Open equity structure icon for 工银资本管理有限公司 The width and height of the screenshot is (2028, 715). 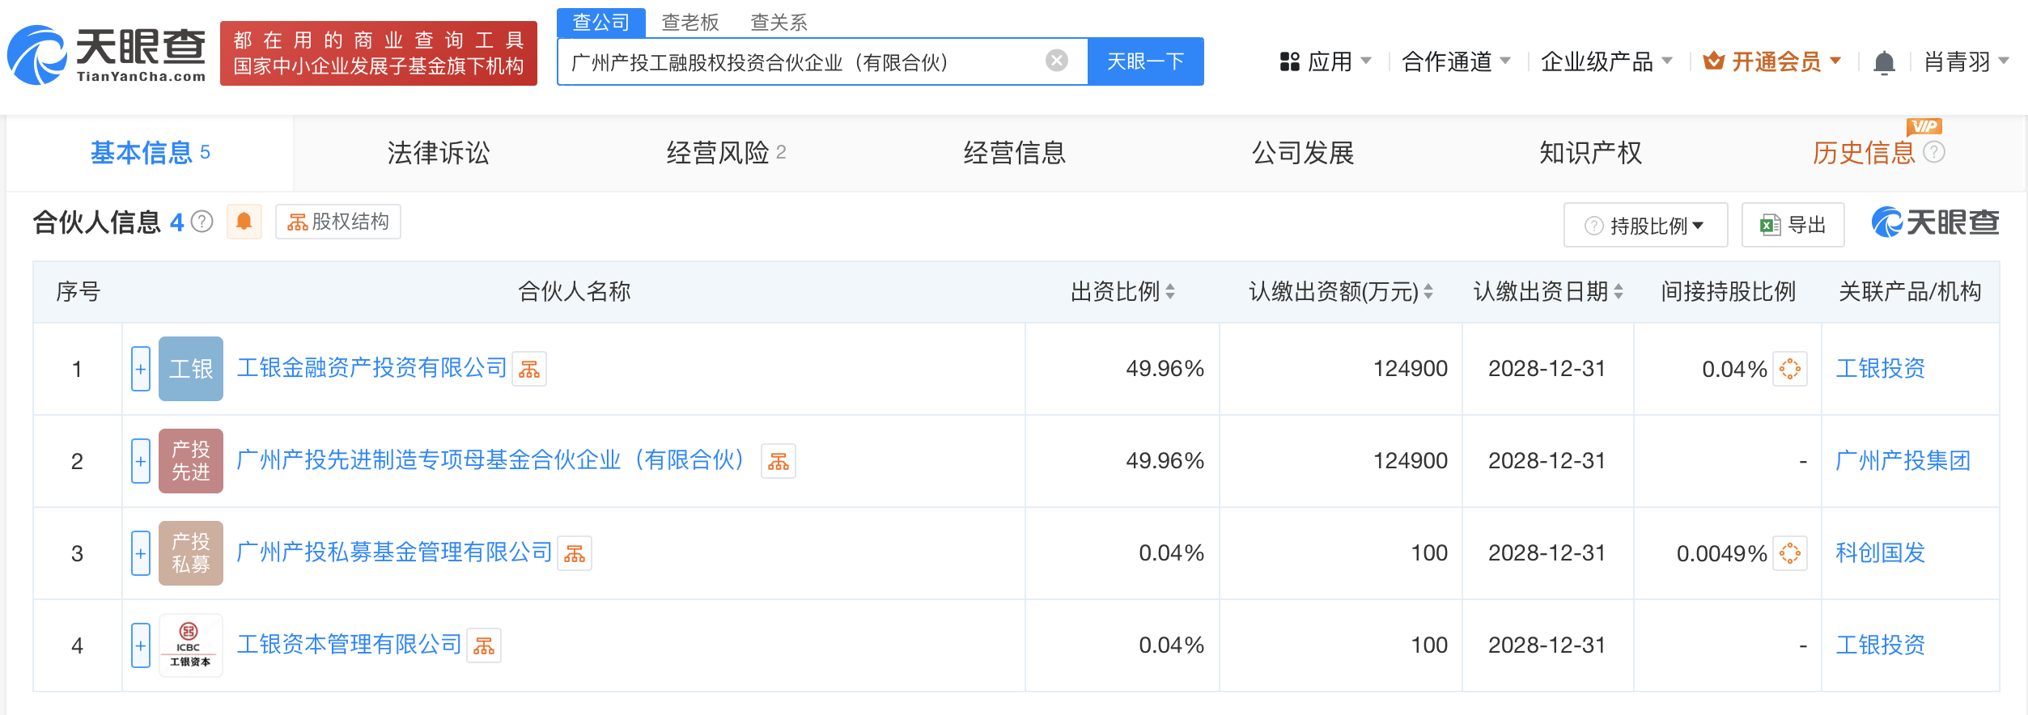[484, 646]
